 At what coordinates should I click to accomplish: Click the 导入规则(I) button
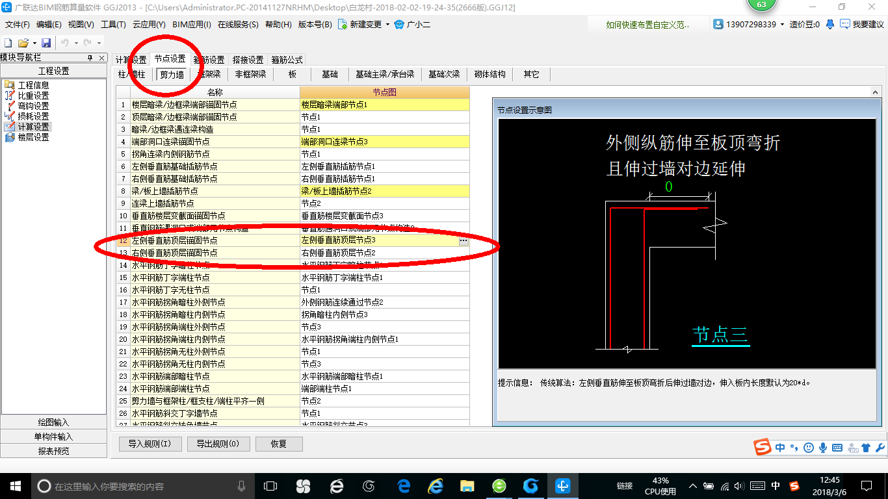point(150,444)
